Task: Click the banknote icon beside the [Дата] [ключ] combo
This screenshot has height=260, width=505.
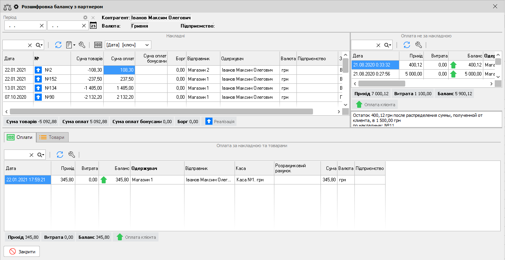Action: pyautogui.click(x=98, y=45)
